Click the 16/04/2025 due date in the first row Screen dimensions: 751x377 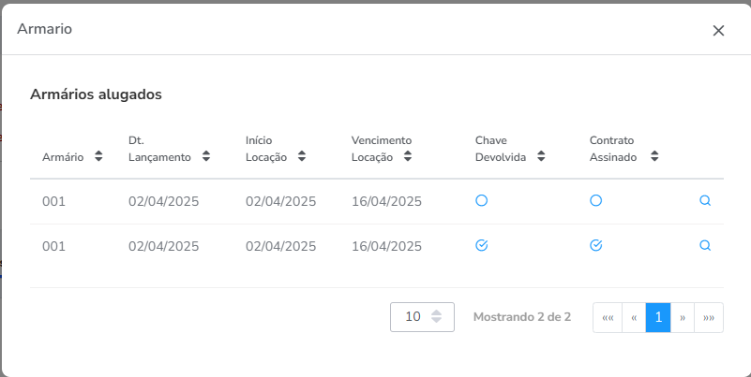click(386, 201)
